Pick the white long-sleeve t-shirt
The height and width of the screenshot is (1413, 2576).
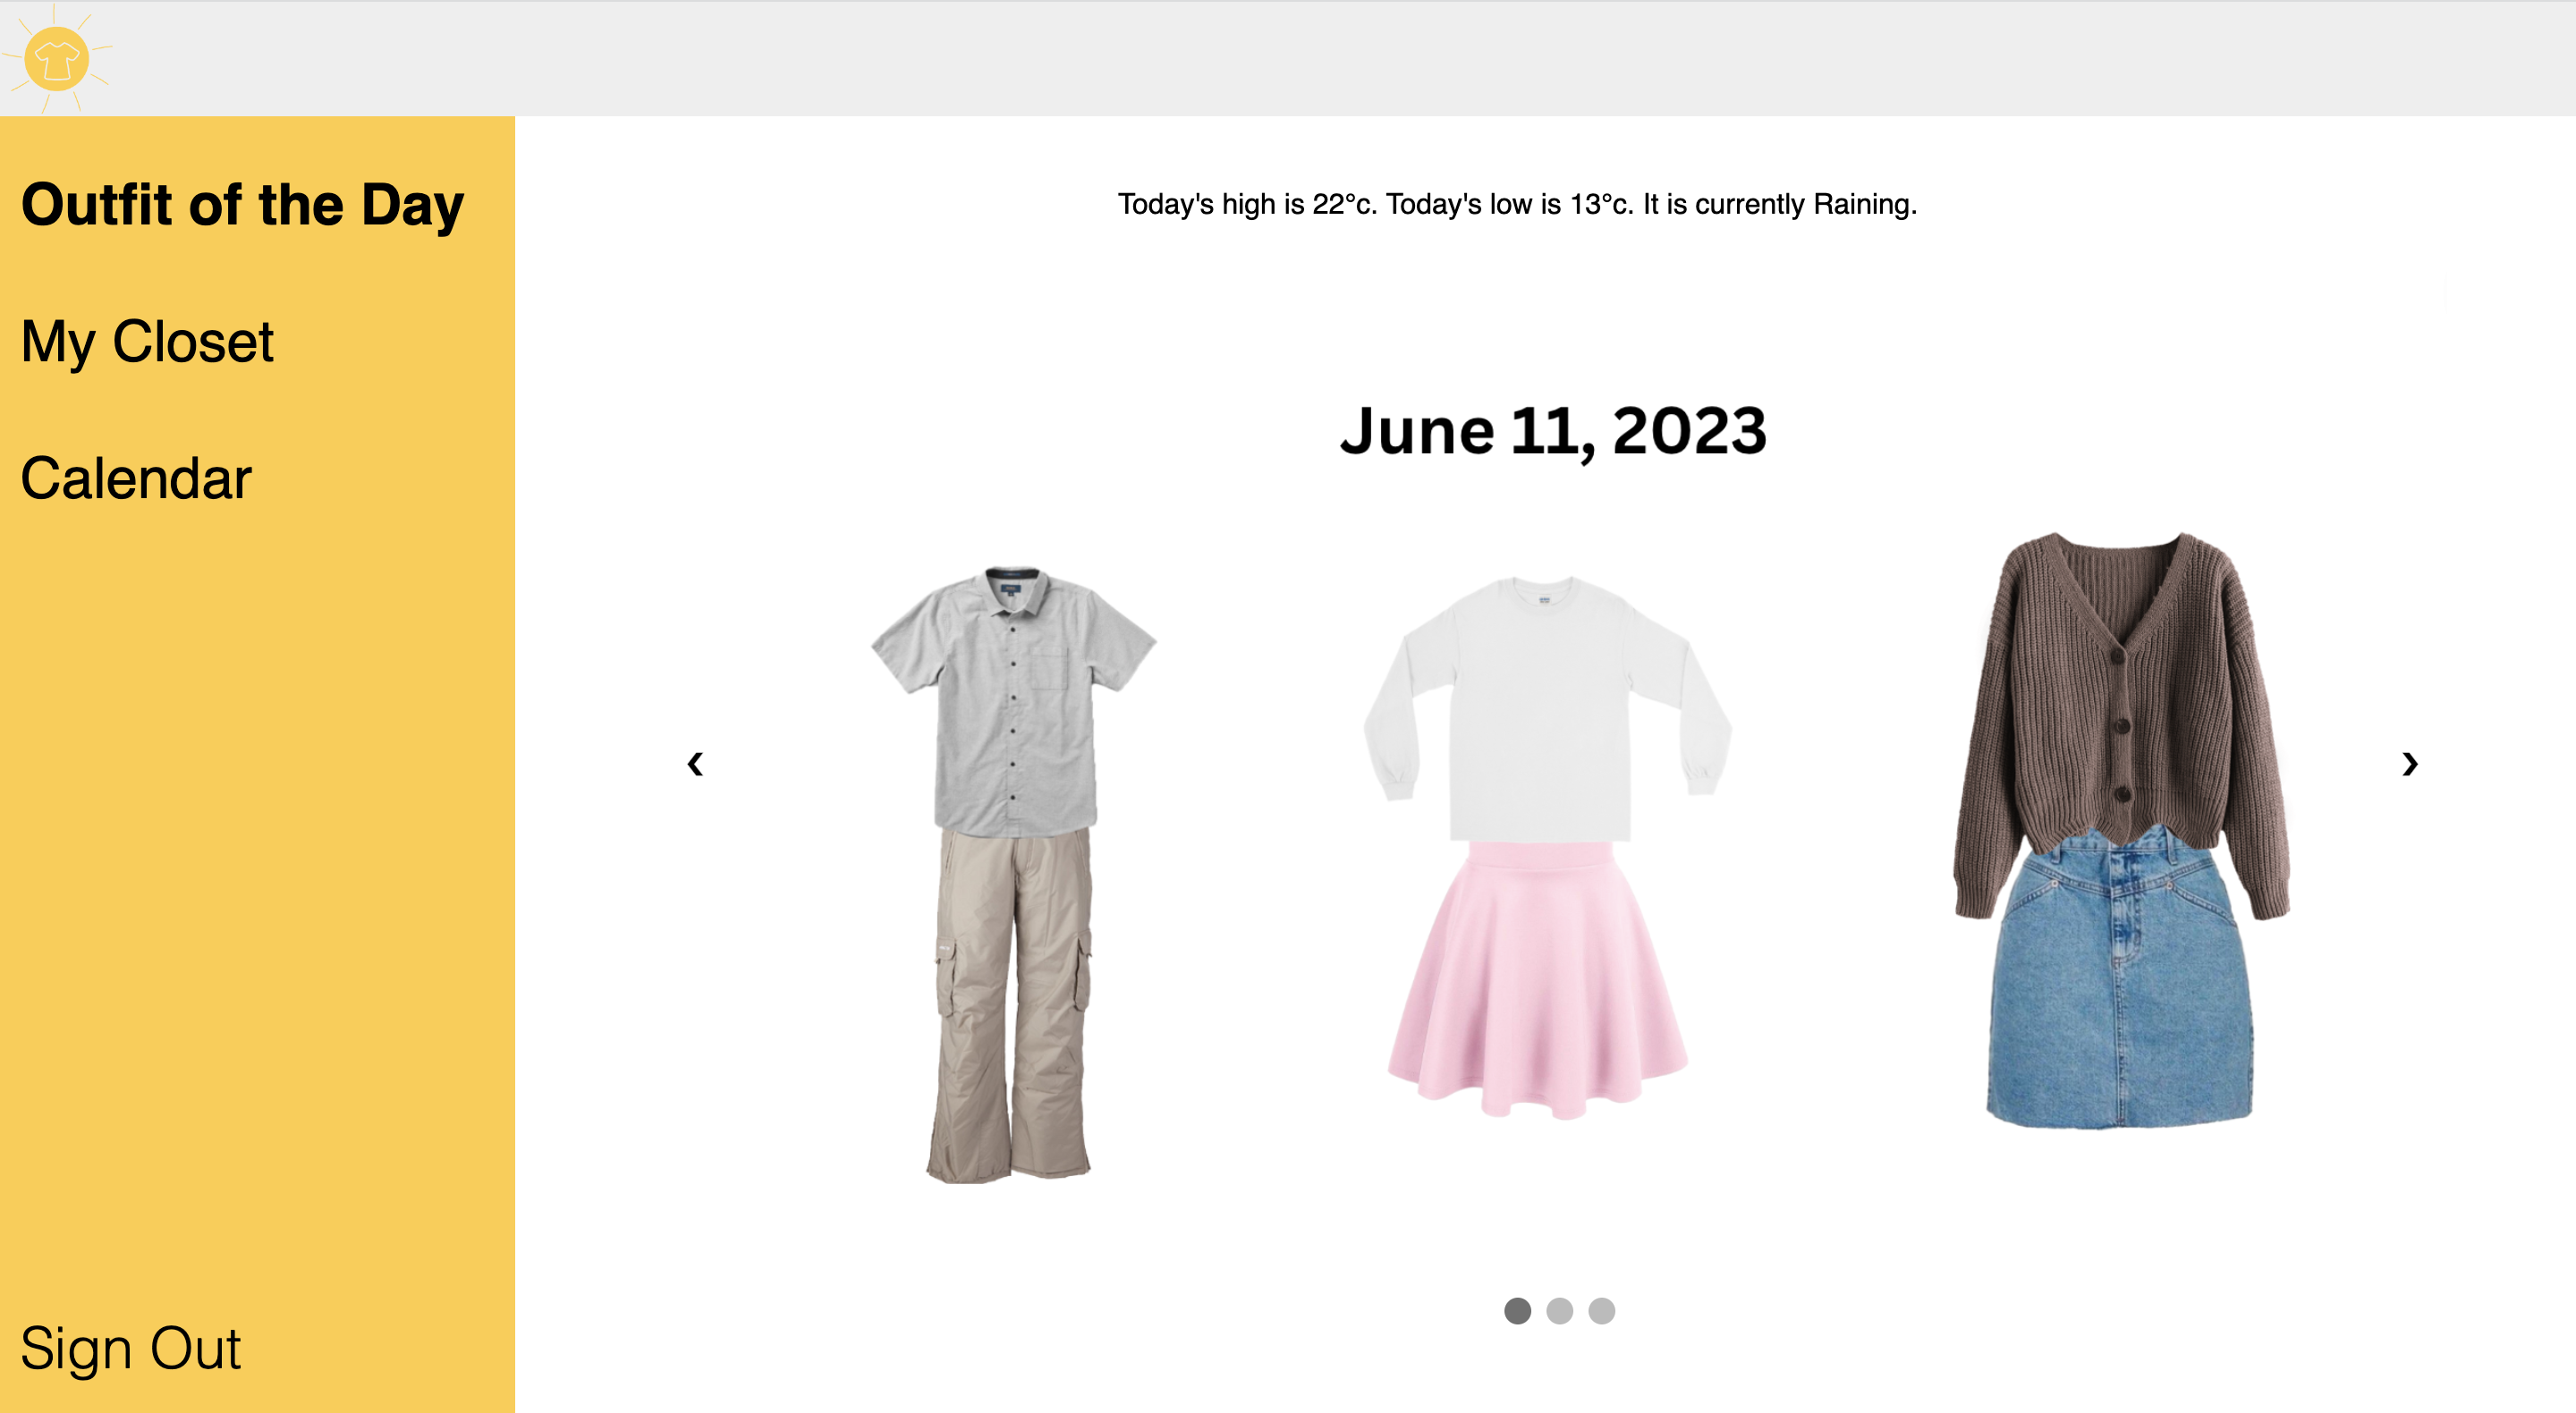pos(1545,710)
